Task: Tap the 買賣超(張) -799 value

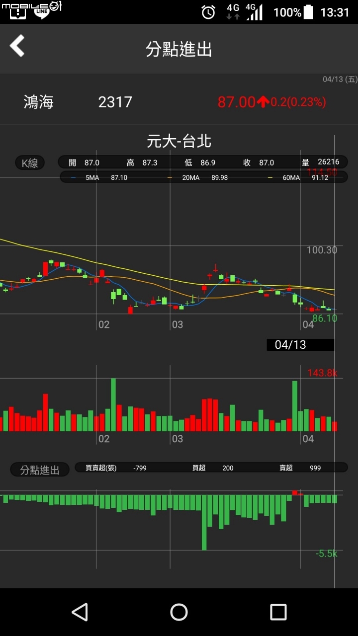Action: point(116,468)
